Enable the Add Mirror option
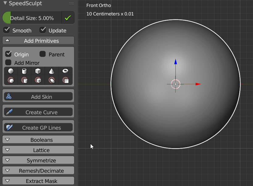The width and height of the screenshot is (253, 186). pos(9,63)
